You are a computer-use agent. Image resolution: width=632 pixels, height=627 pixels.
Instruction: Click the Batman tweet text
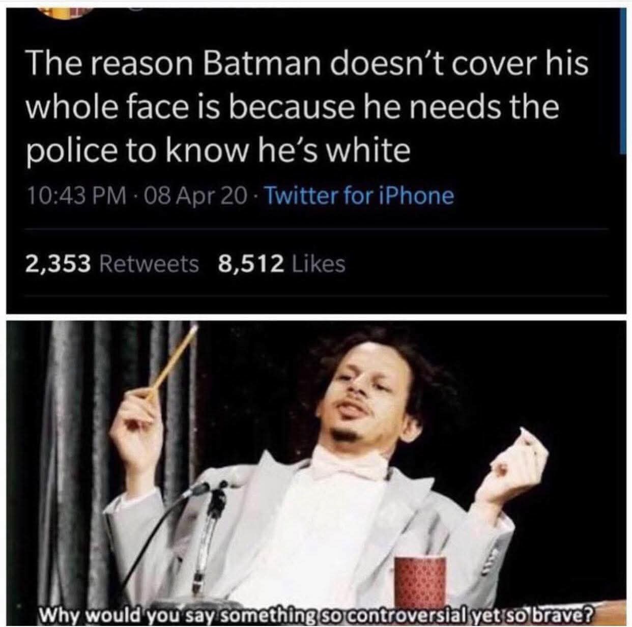(306, 107)
